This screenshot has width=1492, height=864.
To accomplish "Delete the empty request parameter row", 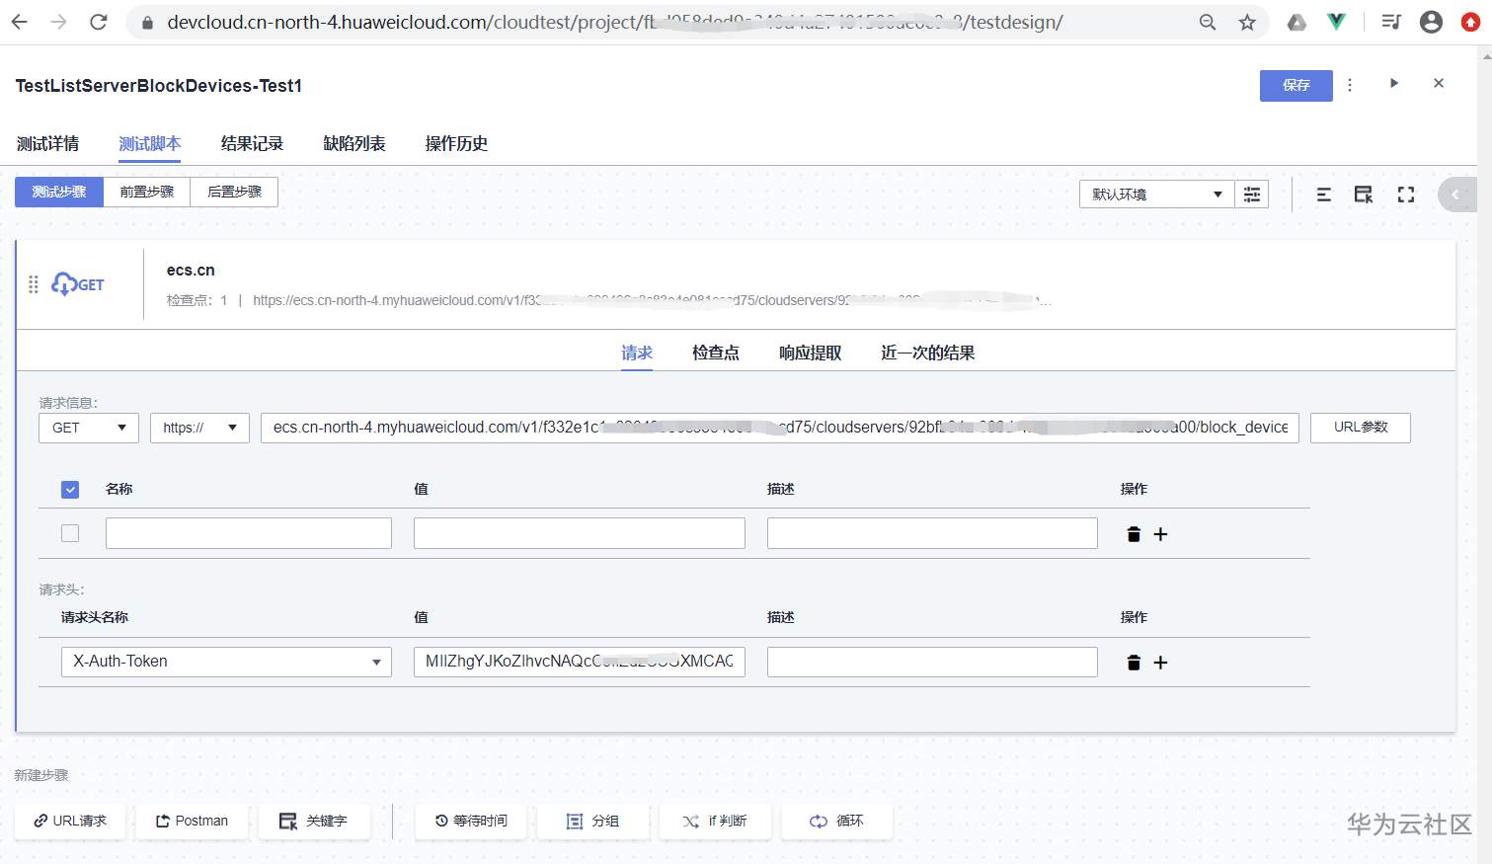I will [1134, 534].
